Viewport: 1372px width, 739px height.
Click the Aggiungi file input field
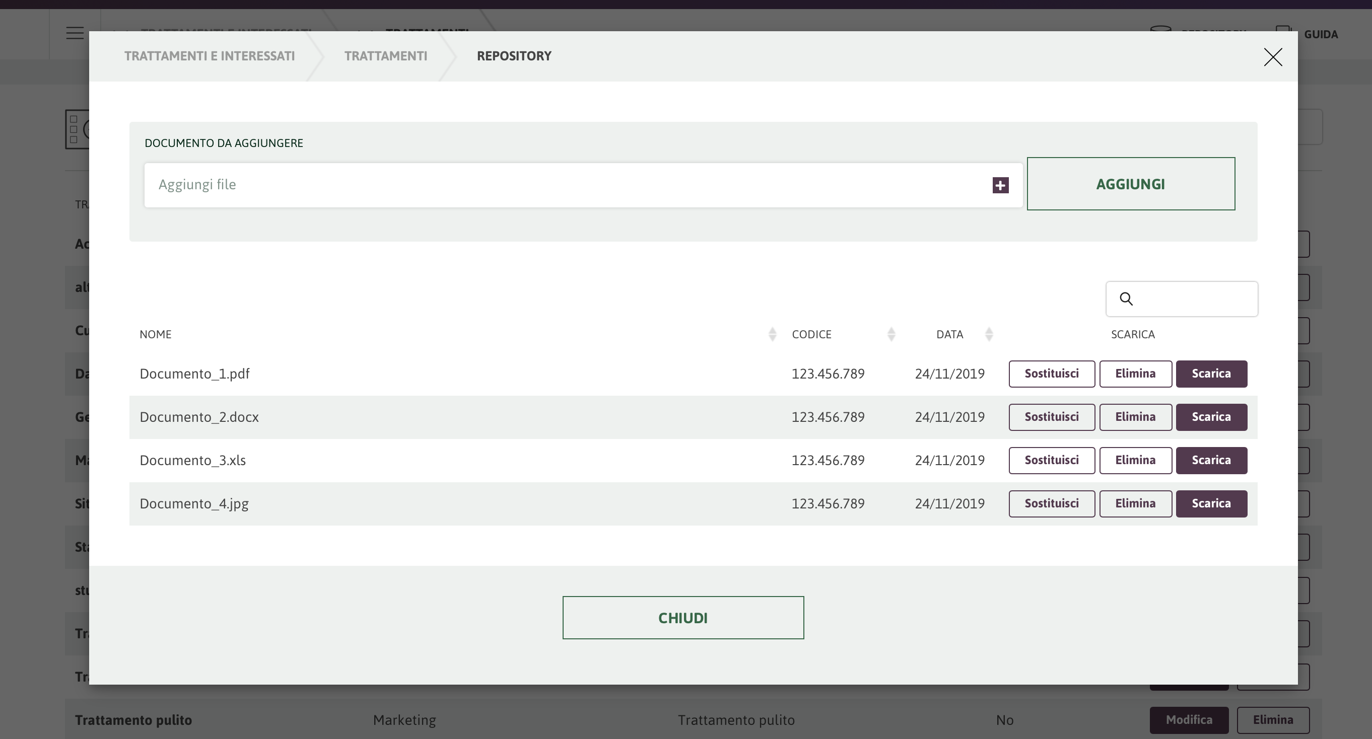pos(565,185)
